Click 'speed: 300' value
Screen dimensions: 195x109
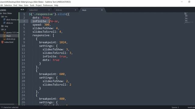(41, 25)
